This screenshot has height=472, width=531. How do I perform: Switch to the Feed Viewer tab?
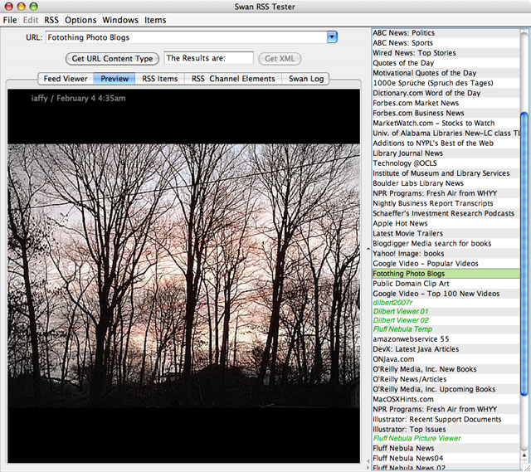pyautogui.click(x=66, y=79)
